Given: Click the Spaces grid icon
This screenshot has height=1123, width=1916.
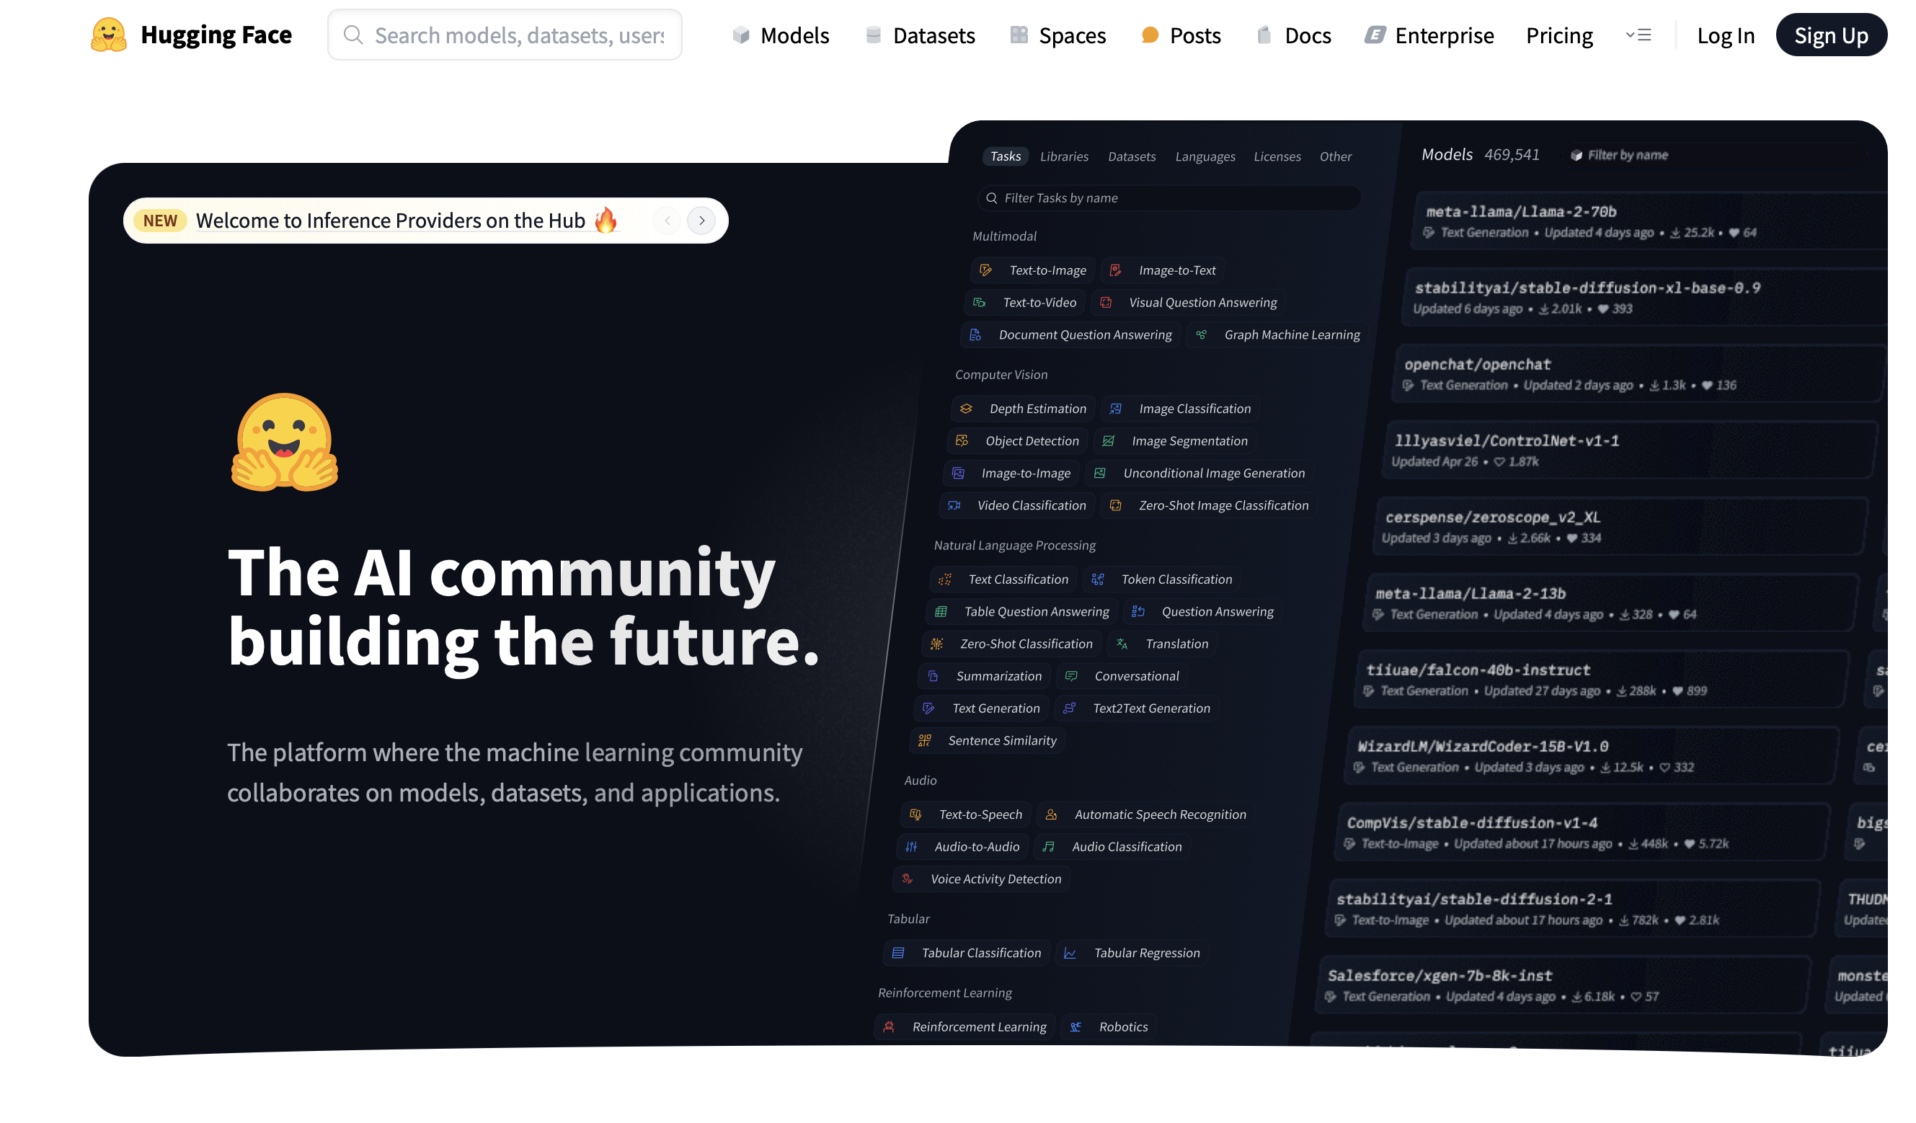Looking at the screenshot, I should tap(1019, 35).
